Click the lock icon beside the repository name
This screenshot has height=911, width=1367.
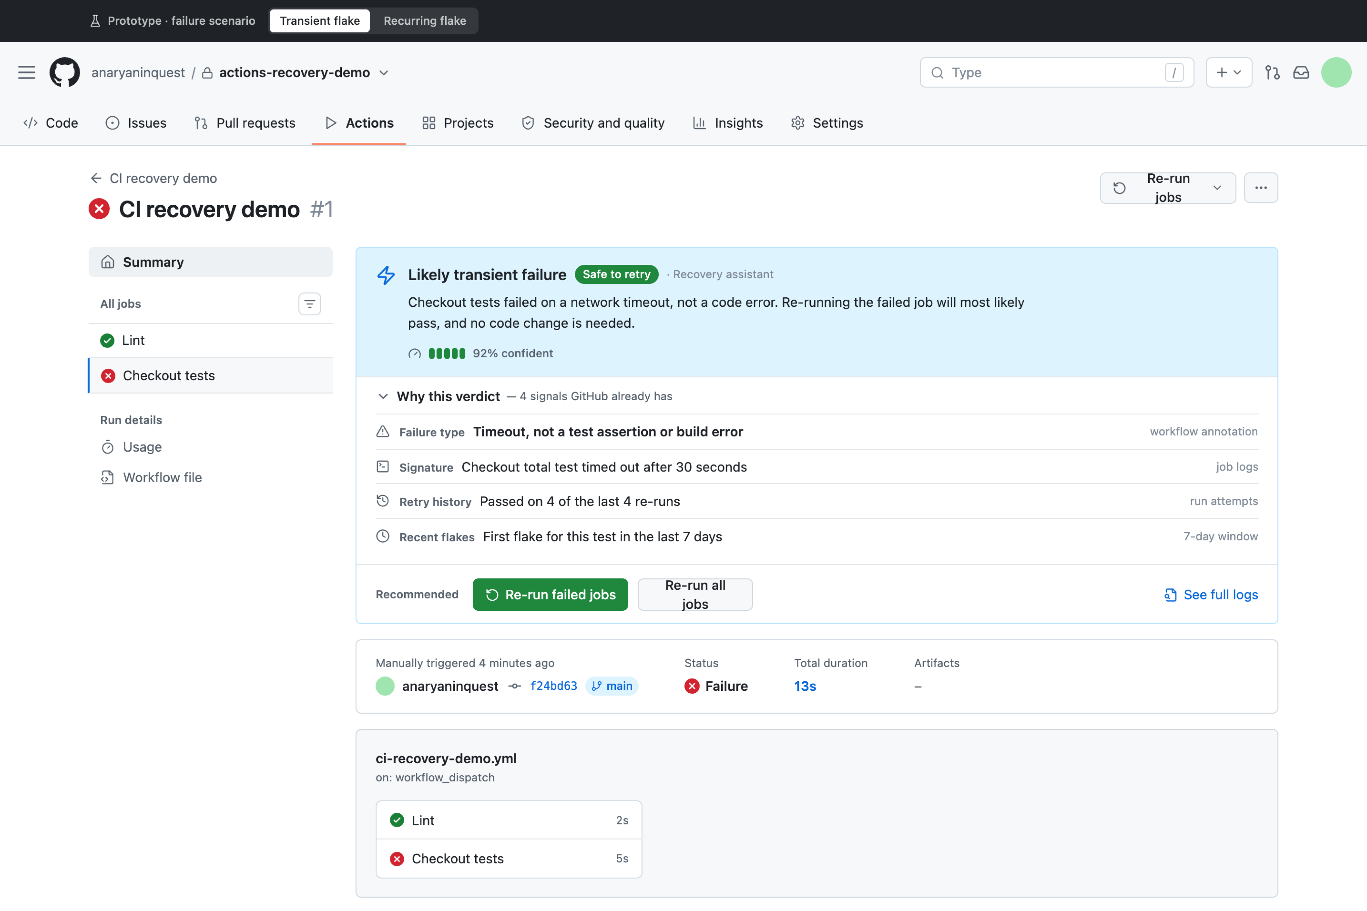(207, 73)
